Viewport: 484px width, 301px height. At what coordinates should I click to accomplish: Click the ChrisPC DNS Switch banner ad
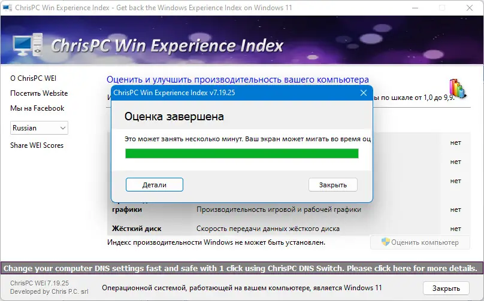pyautogui.click(x=241, y=268)
